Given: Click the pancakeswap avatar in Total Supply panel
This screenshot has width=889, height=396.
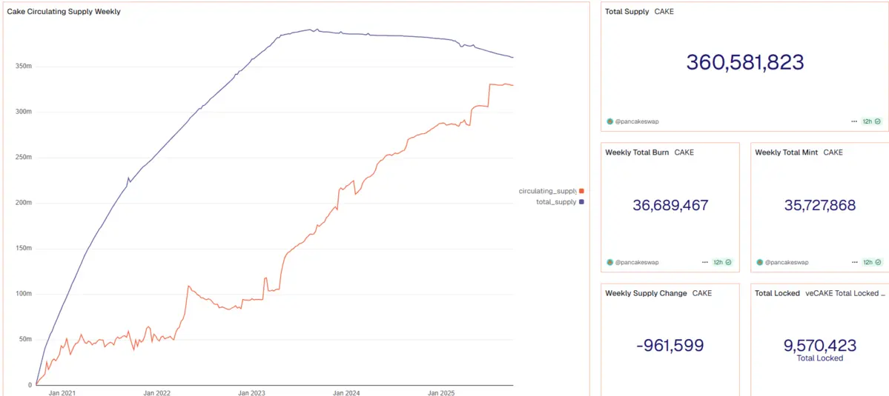Looking at the screenshot, I should click(610, 121).
